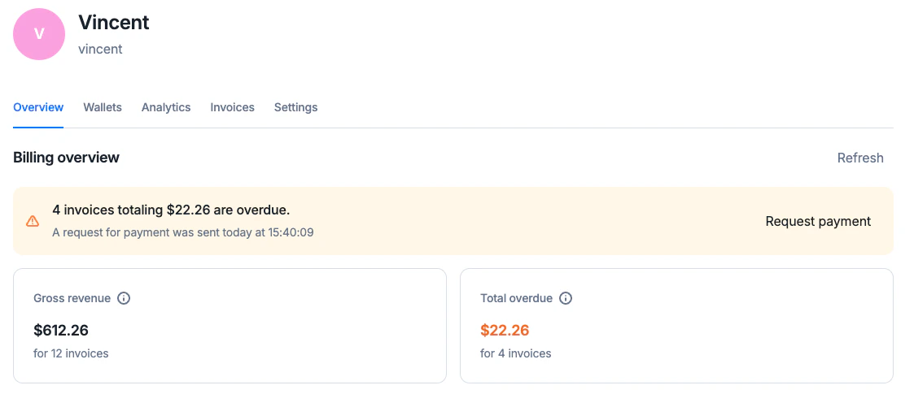Click the Total overdue info icon
This screenshot has width=914, height=394.
coord(566,299)
